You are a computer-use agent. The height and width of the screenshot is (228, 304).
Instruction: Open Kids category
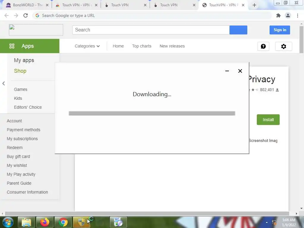pyautogui.click(x=18, y=98)
